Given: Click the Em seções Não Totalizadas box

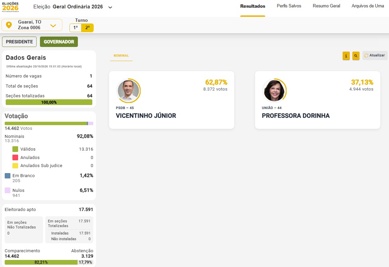Looking at the screenshot, I should (24, 230).
